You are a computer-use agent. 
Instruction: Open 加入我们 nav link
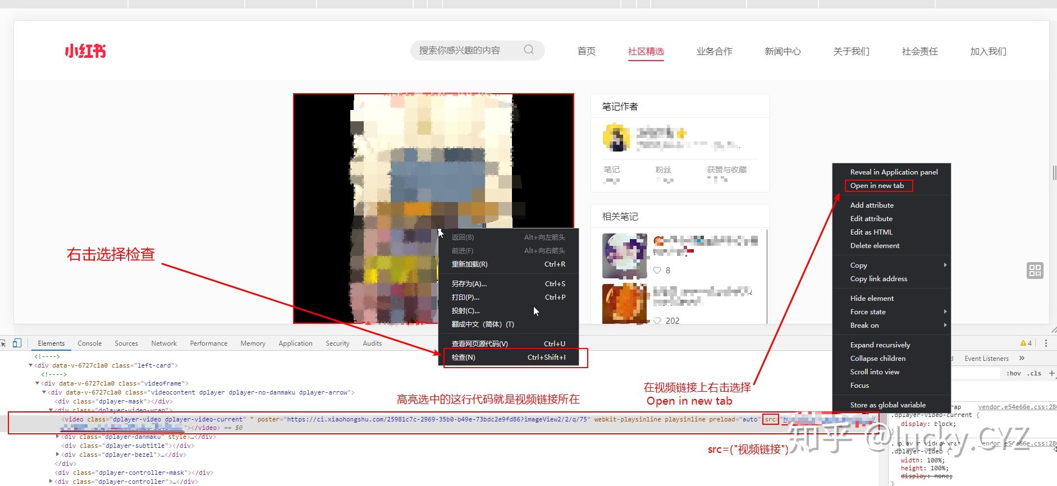(989, 51)
